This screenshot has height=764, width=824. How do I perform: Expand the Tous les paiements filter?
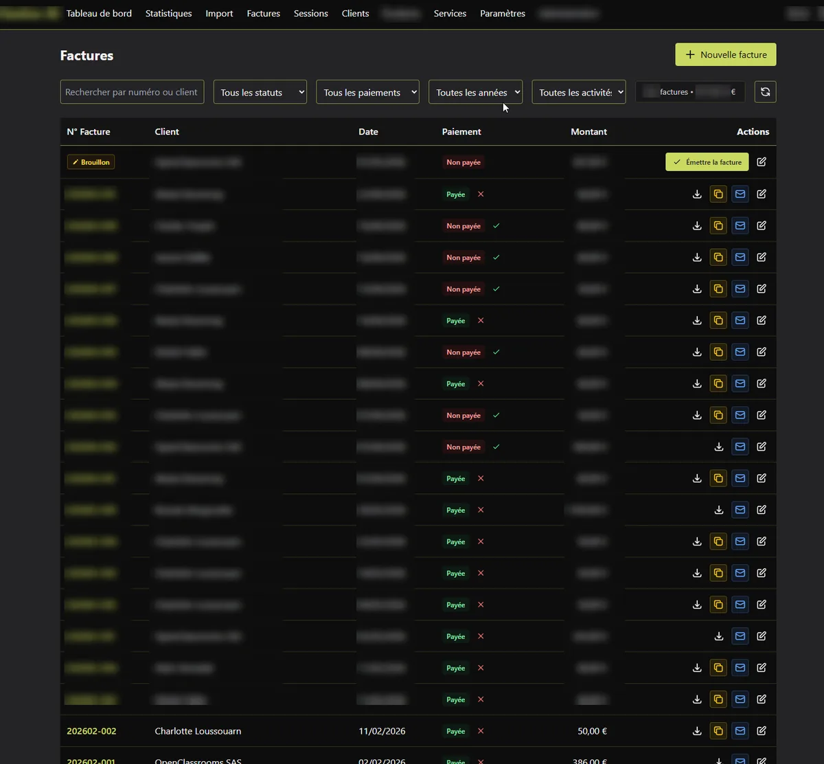[x=367, y=92]
